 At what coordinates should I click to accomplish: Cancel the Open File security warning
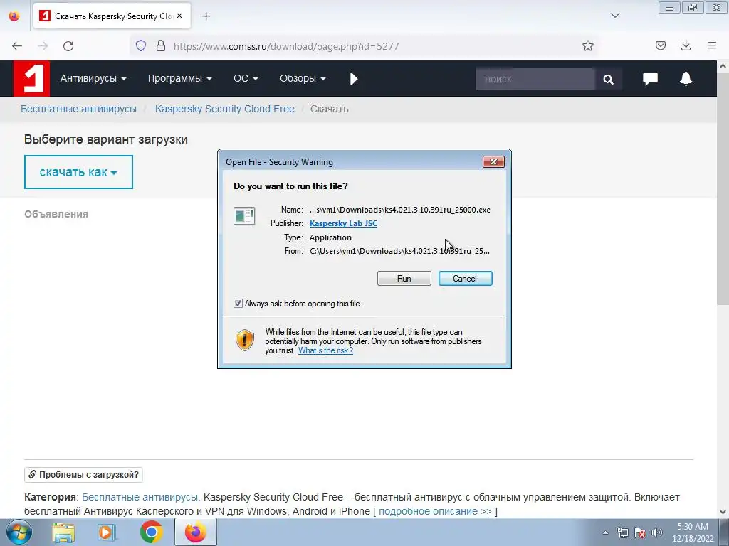coord(465,279)
